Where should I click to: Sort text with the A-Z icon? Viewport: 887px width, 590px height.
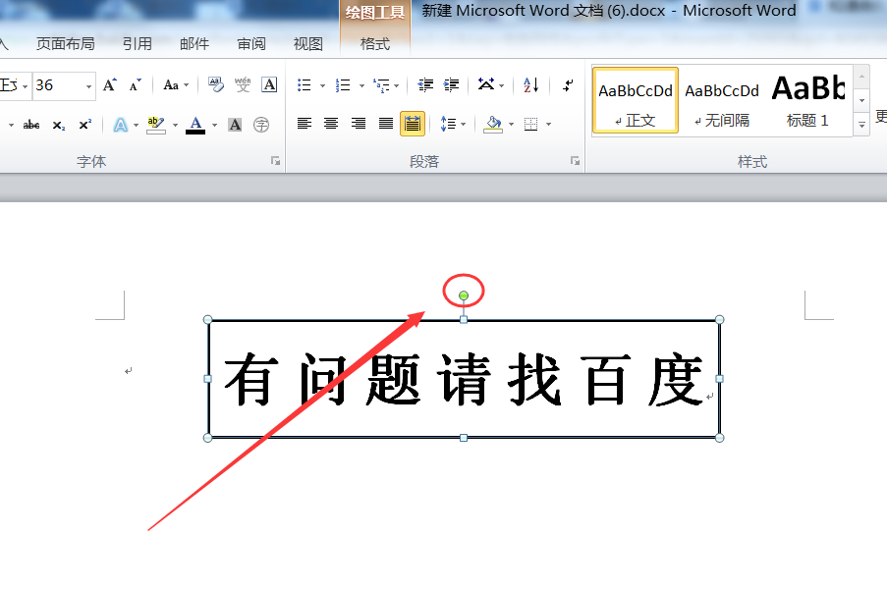click(530, 85)
